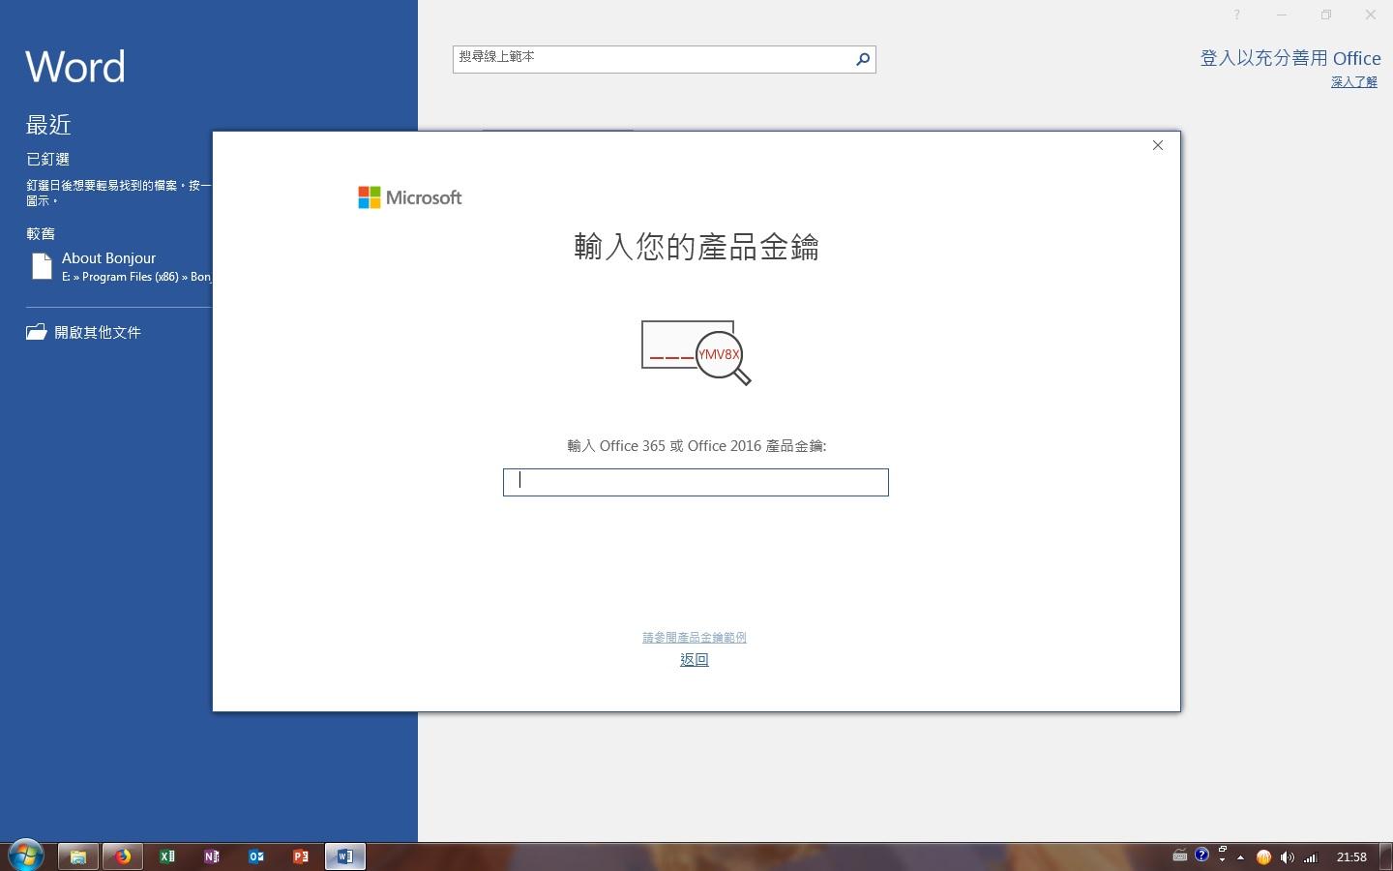This screenshot has width=1393, height=871.
Task: Click the product key magnifier illustration
Action: 696,352
